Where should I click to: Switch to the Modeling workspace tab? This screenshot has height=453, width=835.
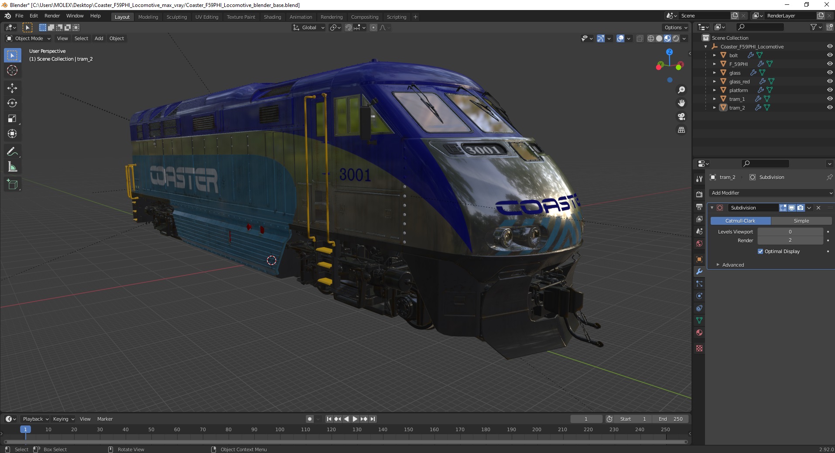point(148,17)
